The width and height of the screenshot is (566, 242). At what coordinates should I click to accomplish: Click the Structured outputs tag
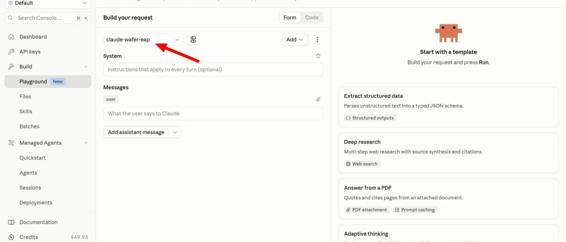[370, 118]
